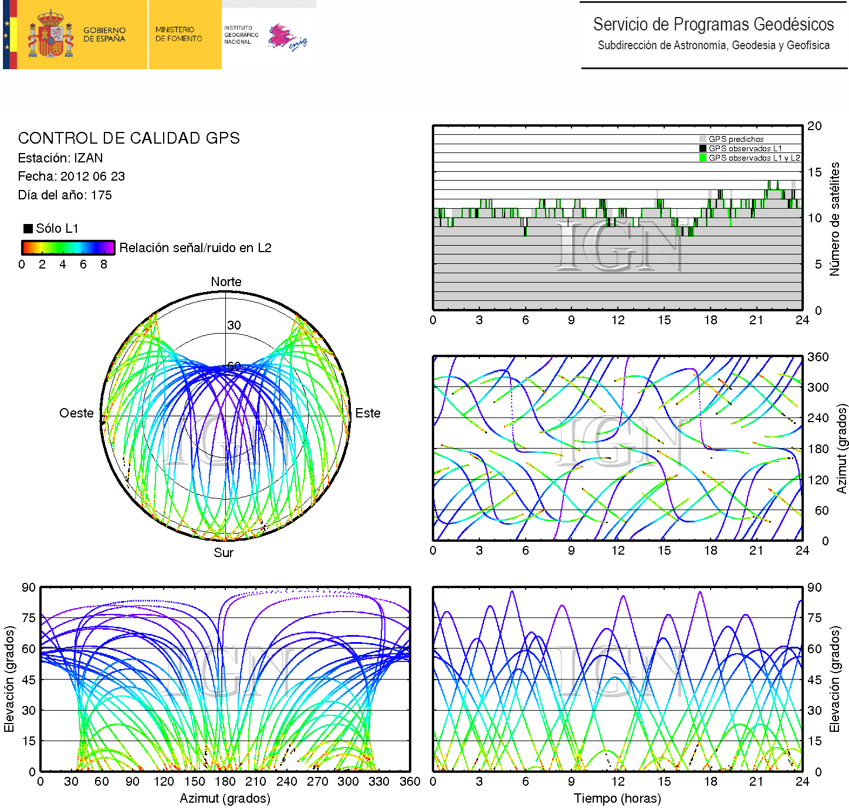The image size is (849, 808).
Task: Open the number of satellites chart
Action: (617, 218)
